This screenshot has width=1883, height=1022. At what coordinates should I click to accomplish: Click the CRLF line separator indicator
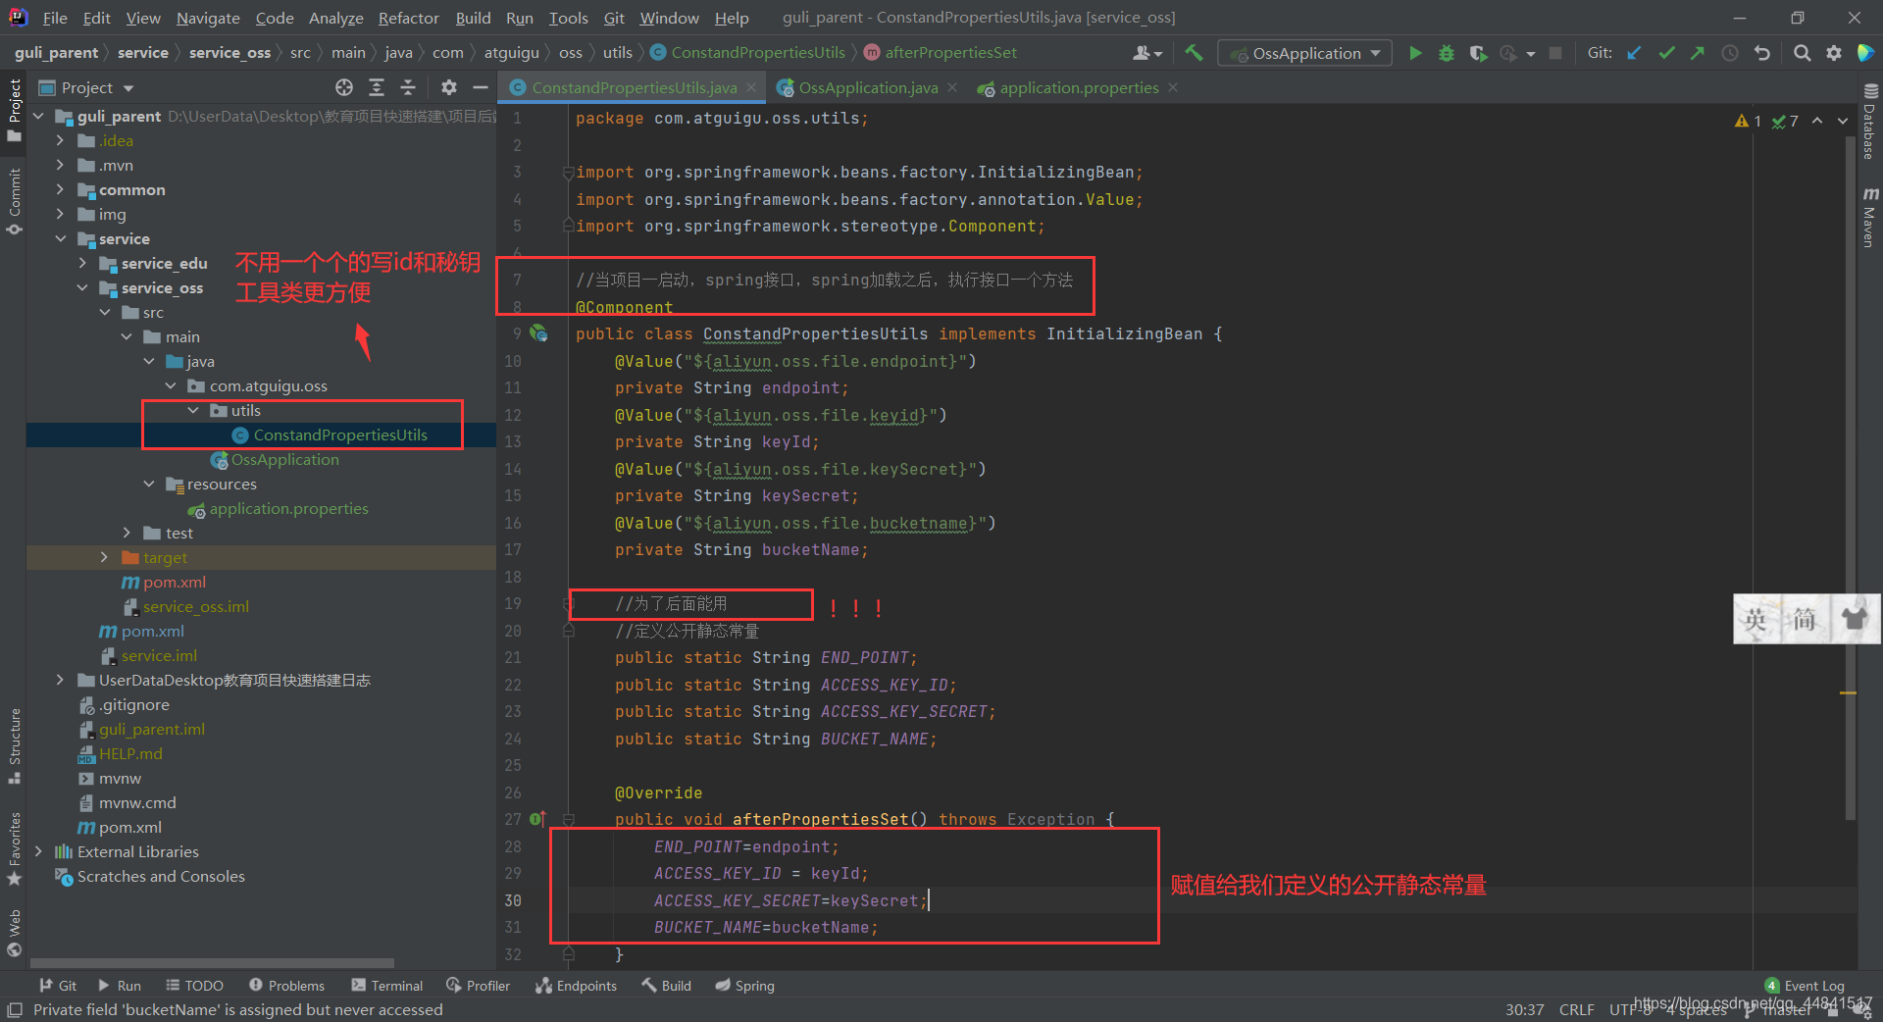pyautogui.click(x=1576, y=1009)
